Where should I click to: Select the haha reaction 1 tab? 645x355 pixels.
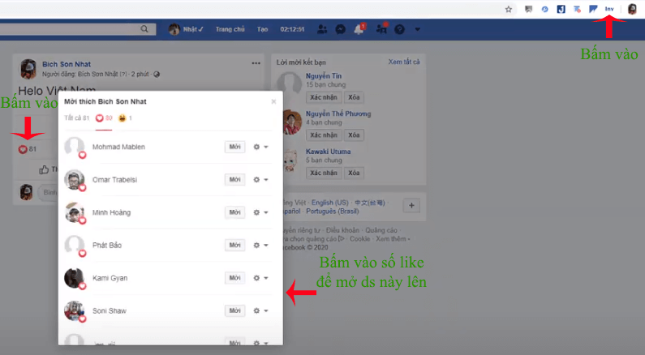[x=125, y=118]
